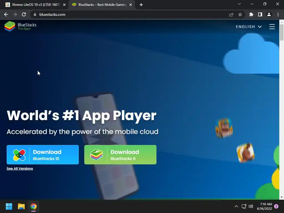This screenshot has width=284, height=213.
Task: Toggle the Chrome side panel icon
Action: click(x=260, y=14)
